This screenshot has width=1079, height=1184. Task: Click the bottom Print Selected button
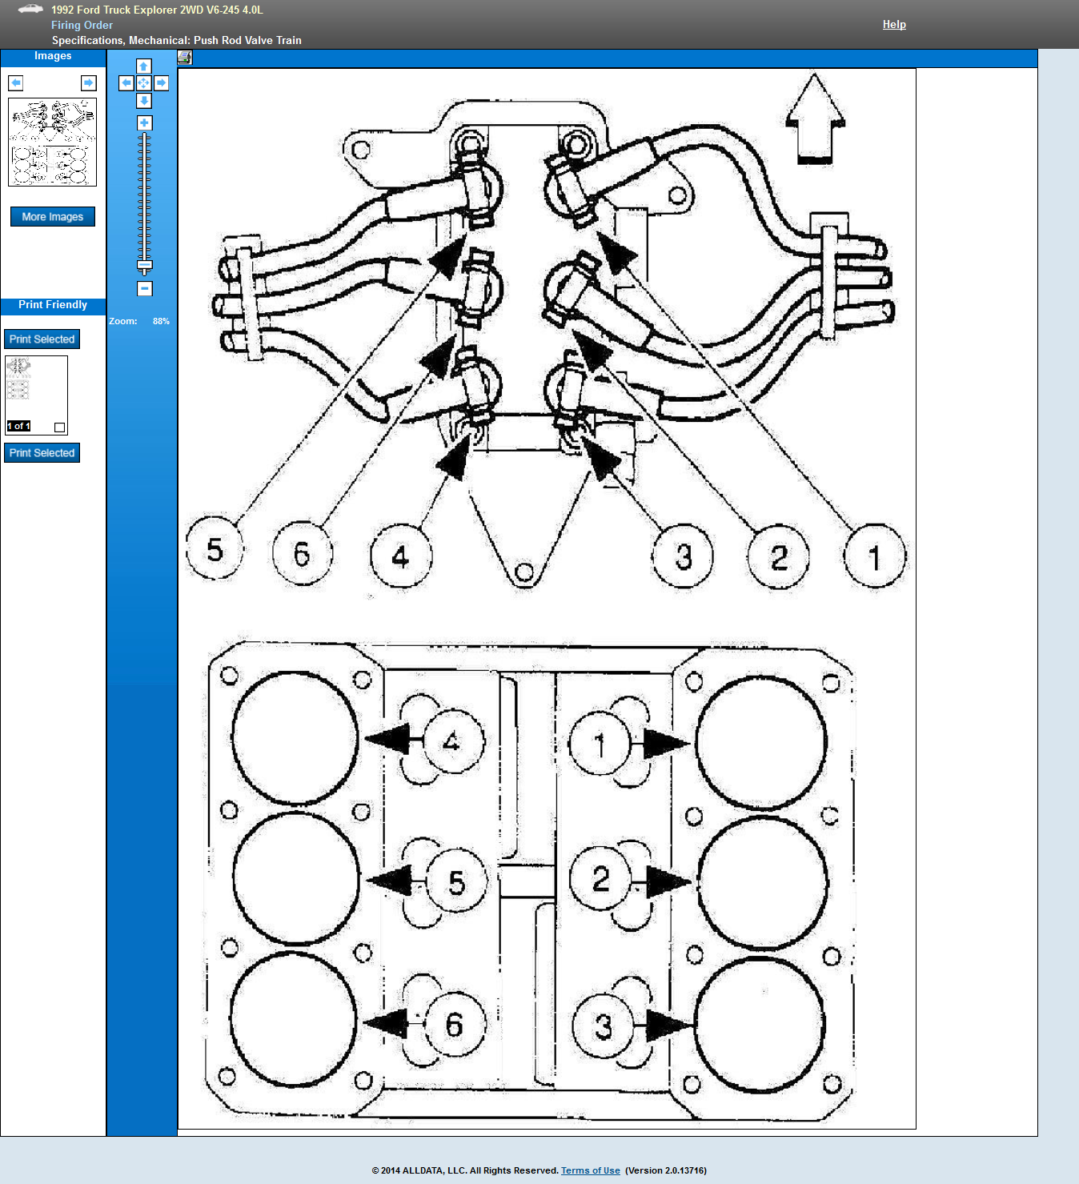click(x=42, y=453)
